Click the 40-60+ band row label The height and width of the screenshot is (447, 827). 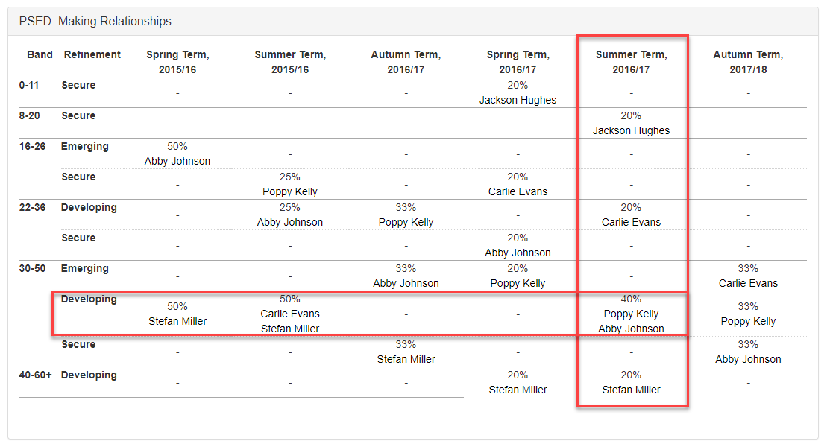click(36, 375)
